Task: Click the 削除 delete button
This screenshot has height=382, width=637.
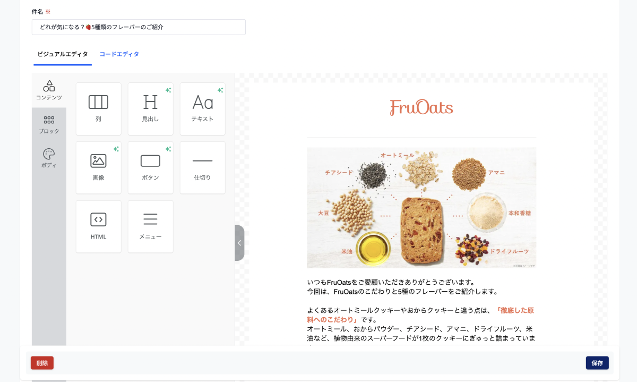Action: pos(42,363)
